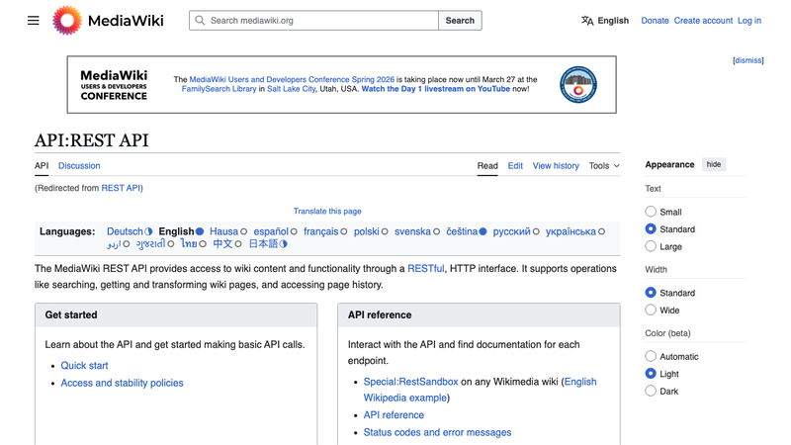
Task: Open the View history tab
Action: pos(556,166)
